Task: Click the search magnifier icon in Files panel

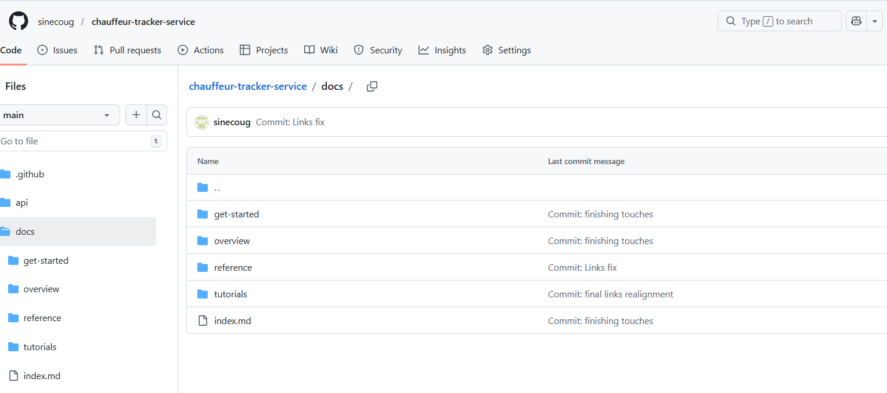Action: [157, 115]
